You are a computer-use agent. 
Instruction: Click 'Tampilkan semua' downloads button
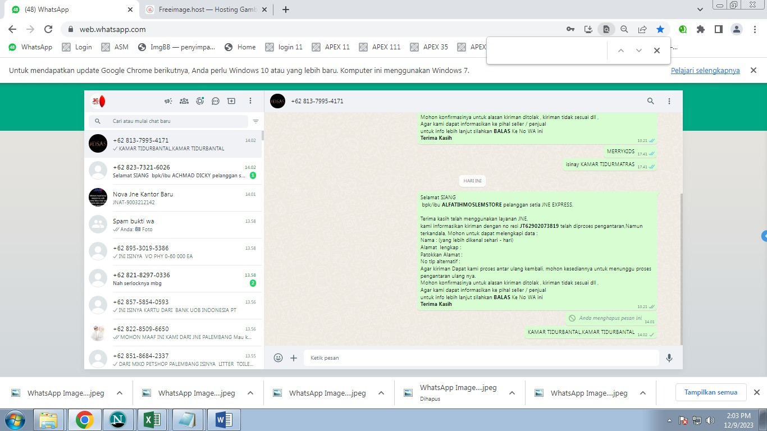[711, 392]
